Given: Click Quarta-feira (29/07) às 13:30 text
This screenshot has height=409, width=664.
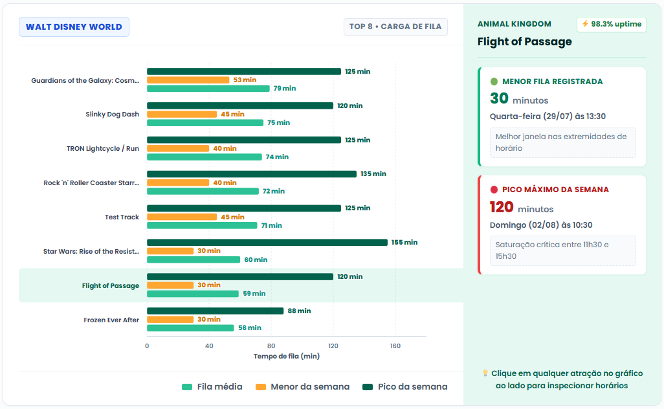Looking at the screenshot, I should tap(548, 116).
